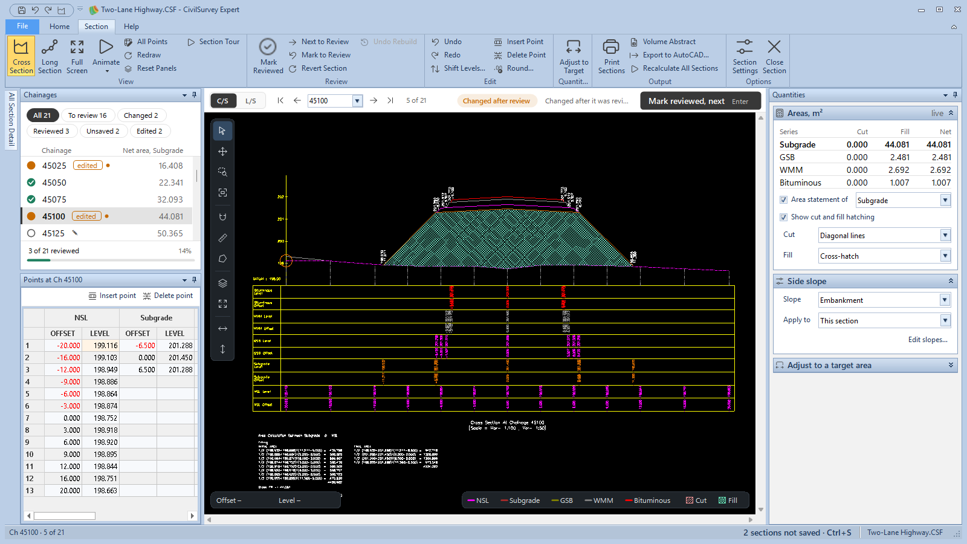Open Full Screen mode

pos(77,56)
